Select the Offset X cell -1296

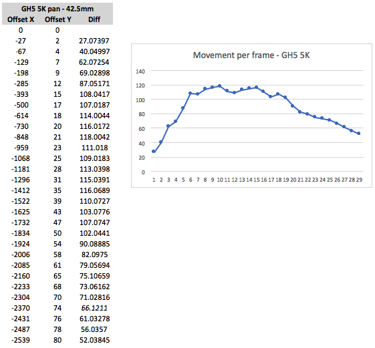coord(21,180)
